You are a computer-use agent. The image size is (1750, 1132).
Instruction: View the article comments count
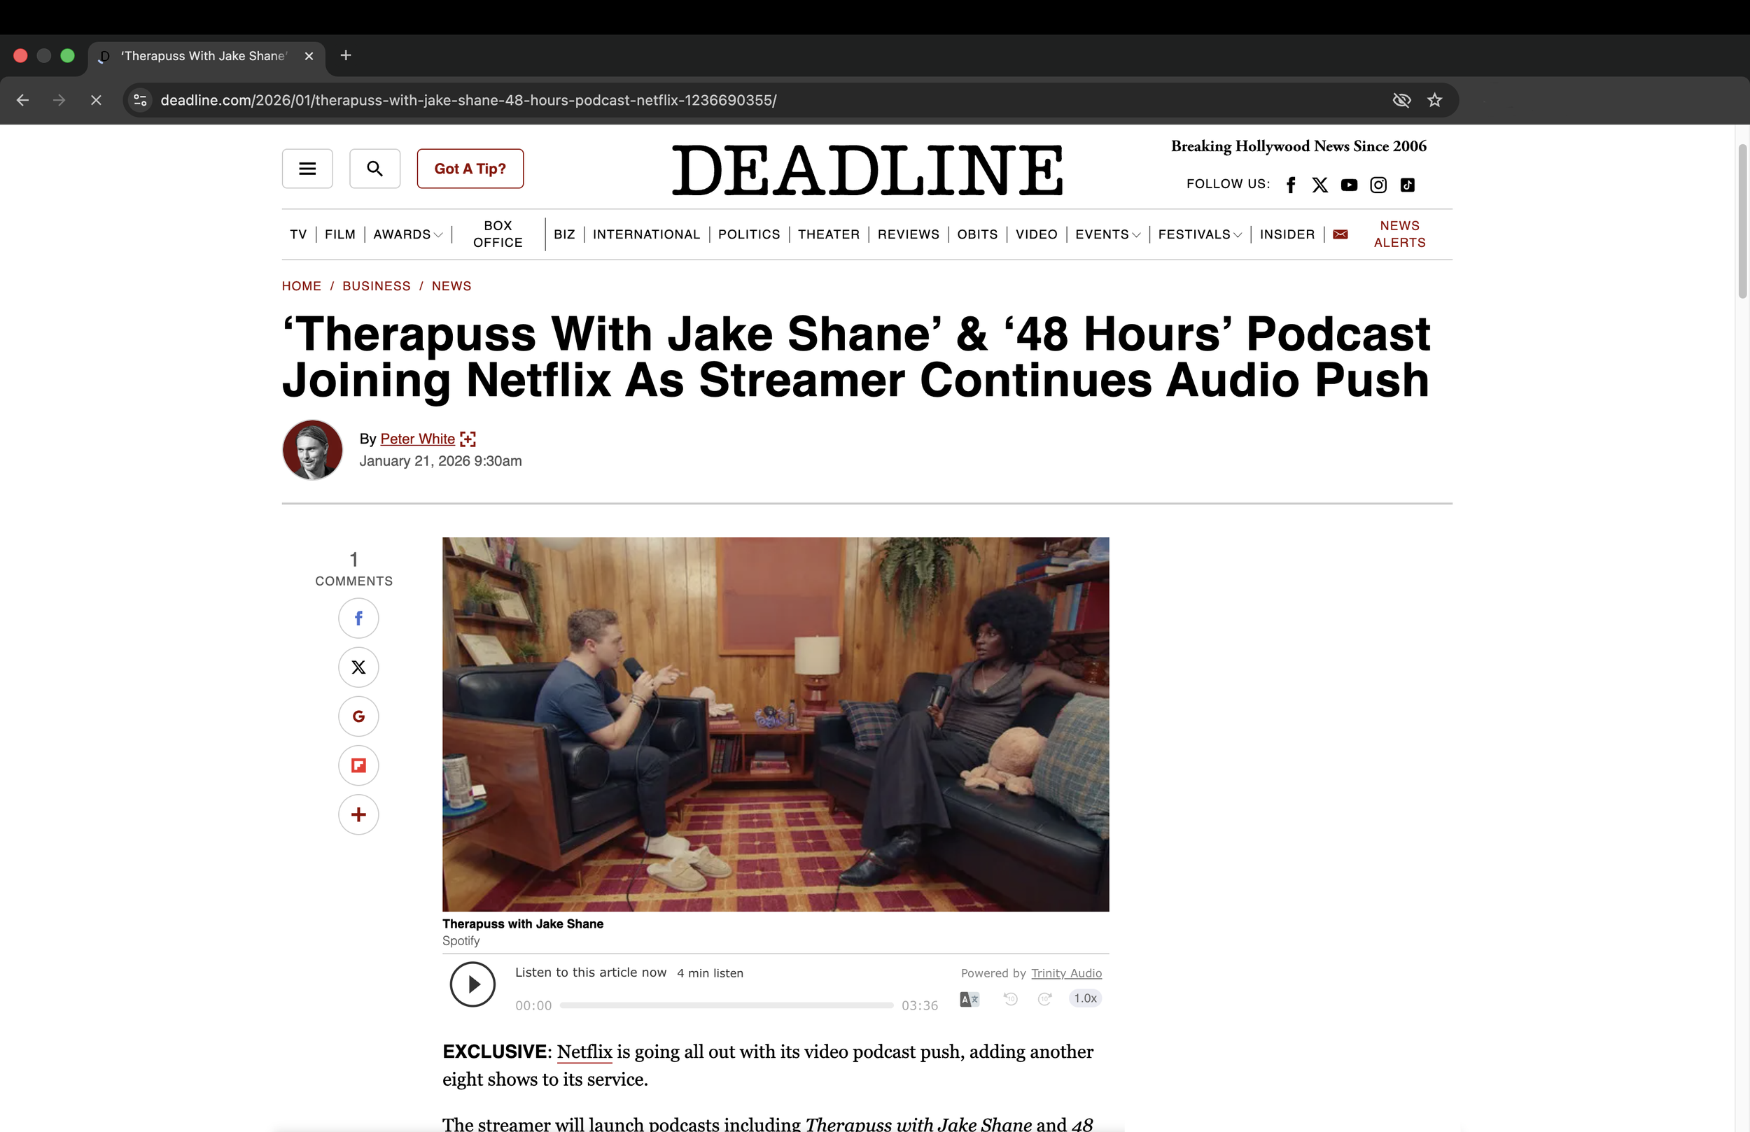[x=353, y=567]
